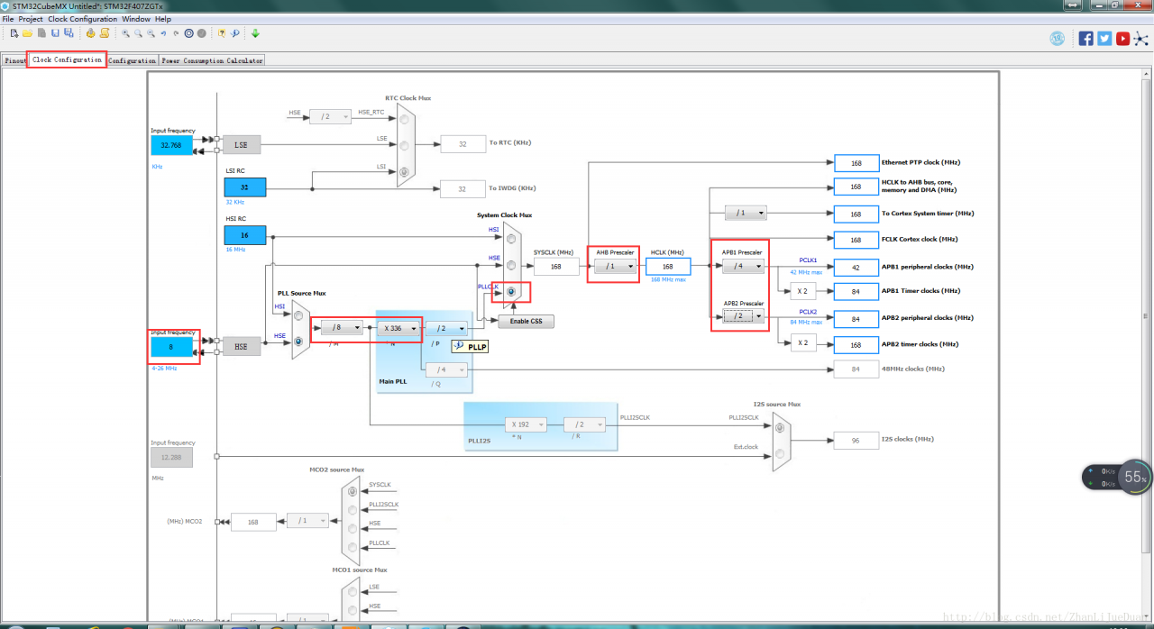Open the Clock Configuration menu
The height and width of the screenshot is (629, 1154).
(x=82, y=19)
